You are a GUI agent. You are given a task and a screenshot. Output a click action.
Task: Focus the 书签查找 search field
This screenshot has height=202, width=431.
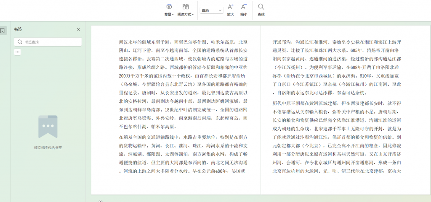pos(48,42)
